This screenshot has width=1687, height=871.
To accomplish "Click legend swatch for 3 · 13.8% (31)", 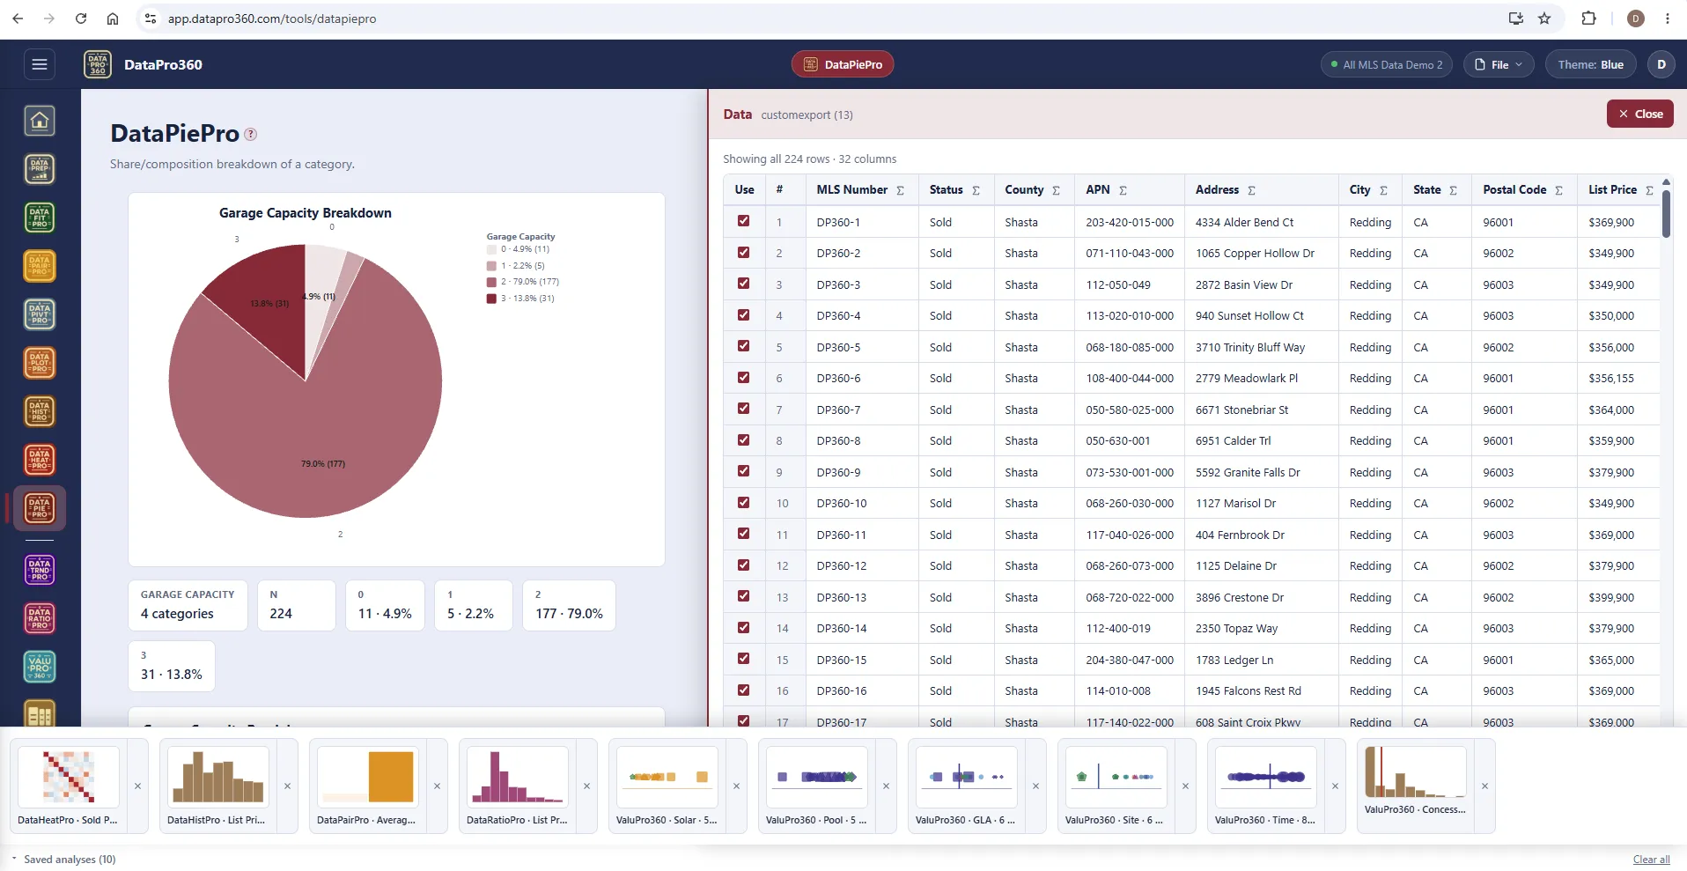I will click(491, 299).
